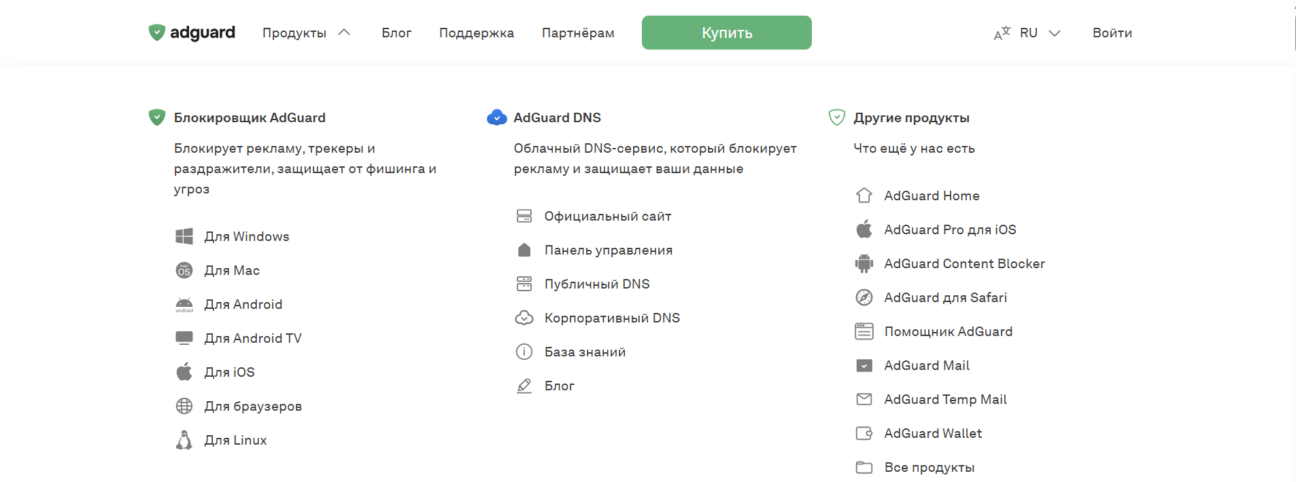Open the AdGuard DNS heading link
Image resolution: width=1296 pixels, height=482 pixels.
coord(558,117)
